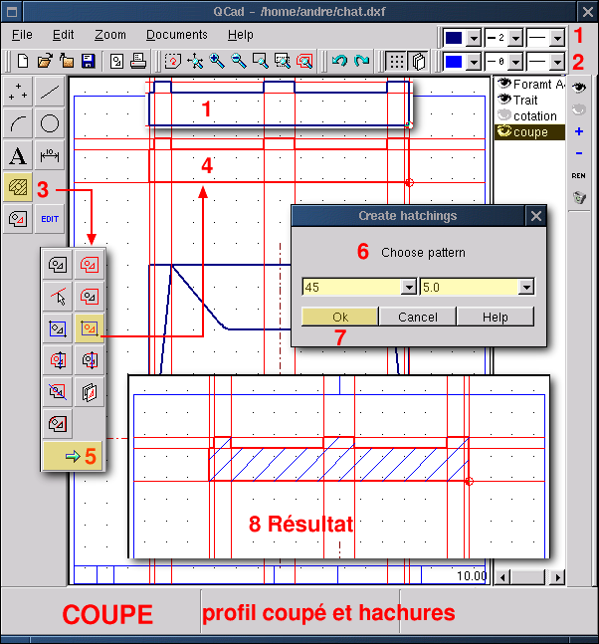Toggle grid display button

pyautogui.click(x=396, y=62)
